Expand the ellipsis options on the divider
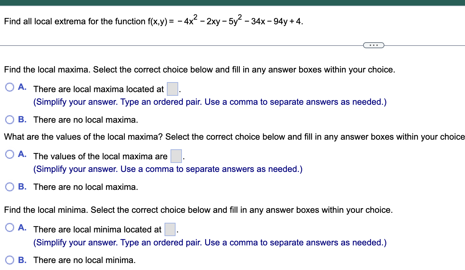 pos(373,45)
